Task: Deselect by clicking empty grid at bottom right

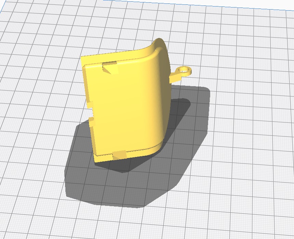Action: [x=246, y=205]
